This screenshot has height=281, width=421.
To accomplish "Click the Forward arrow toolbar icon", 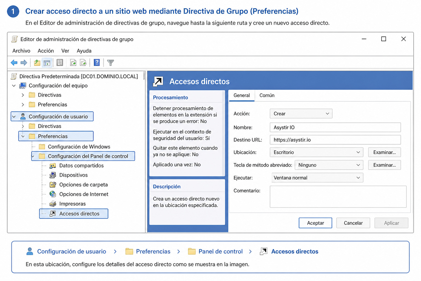I will [x=24, y=63].
